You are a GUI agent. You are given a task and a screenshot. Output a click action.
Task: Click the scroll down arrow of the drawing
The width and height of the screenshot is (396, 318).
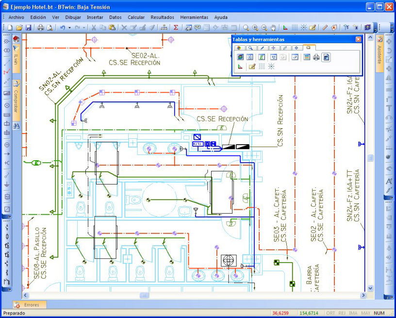(x=370, y=288)
